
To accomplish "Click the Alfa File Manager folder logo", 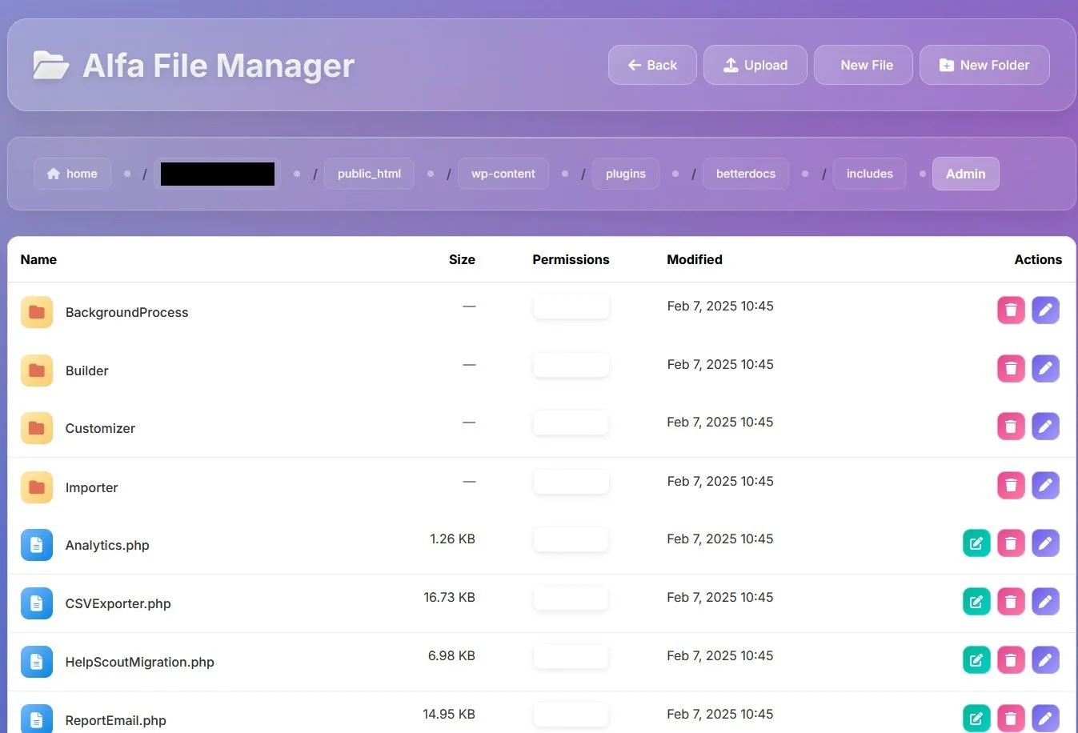I will pyautogui.click(x=51, y=65).
